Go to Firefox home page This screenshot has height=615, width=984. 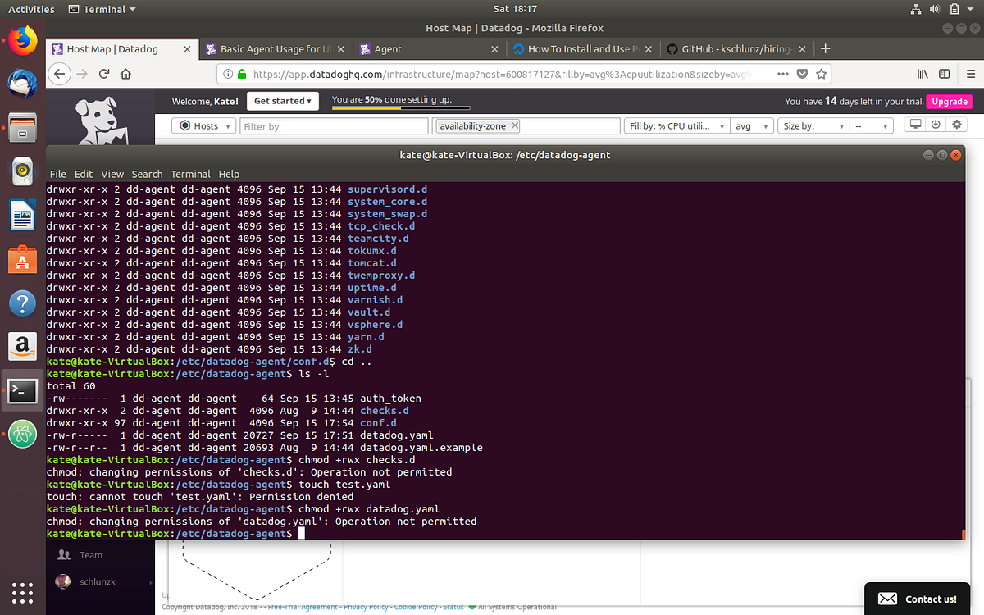click(x=125, y=74)
